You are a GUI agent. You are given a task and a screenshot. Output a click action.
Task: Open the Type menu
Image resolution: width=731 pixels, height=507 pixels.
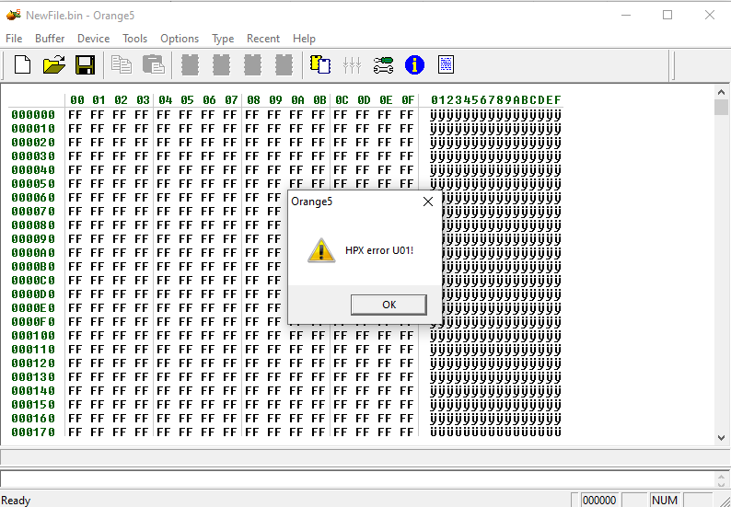(x=223, y=39)
